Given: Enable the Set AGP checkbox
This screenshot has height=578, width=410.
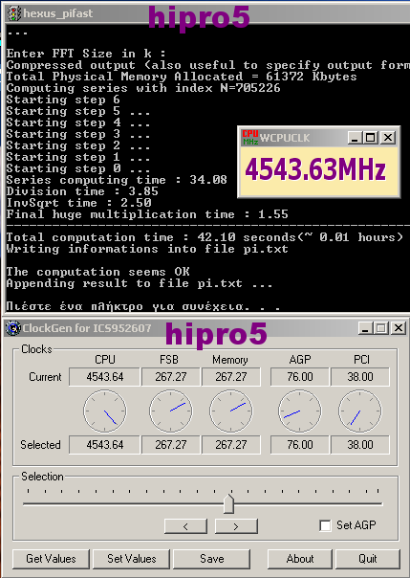Looking at the screenshot, I should pos(325,525).
